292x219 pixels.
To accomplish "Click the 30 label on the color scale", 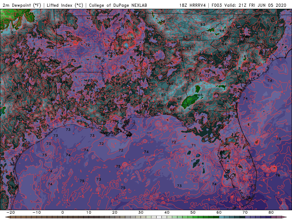I will [141, 212].
